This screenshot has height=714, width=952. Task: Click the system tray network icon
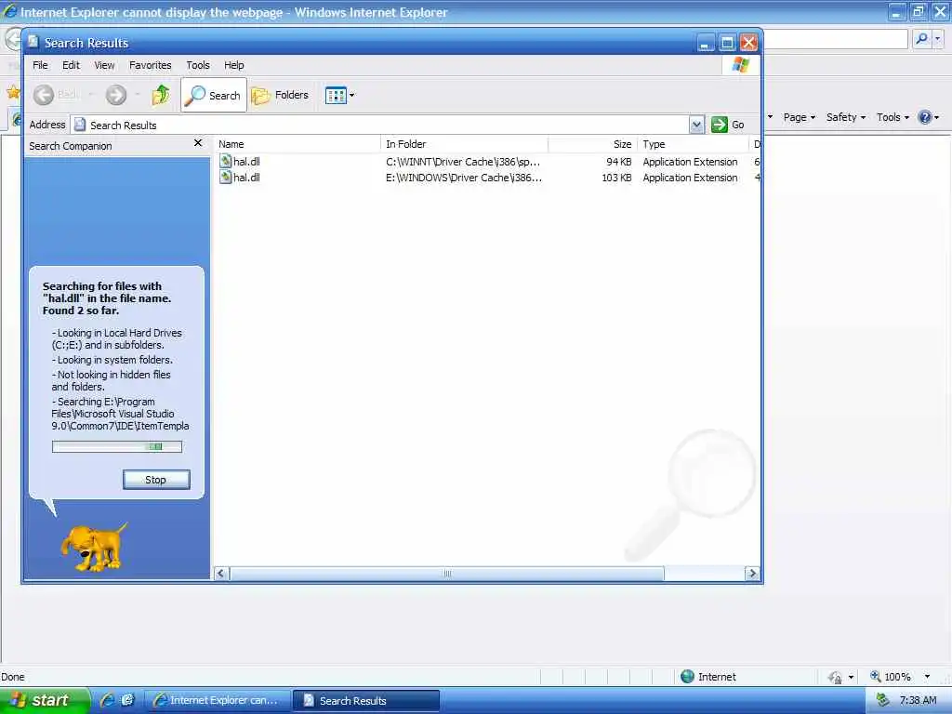[x=883, y=700]
